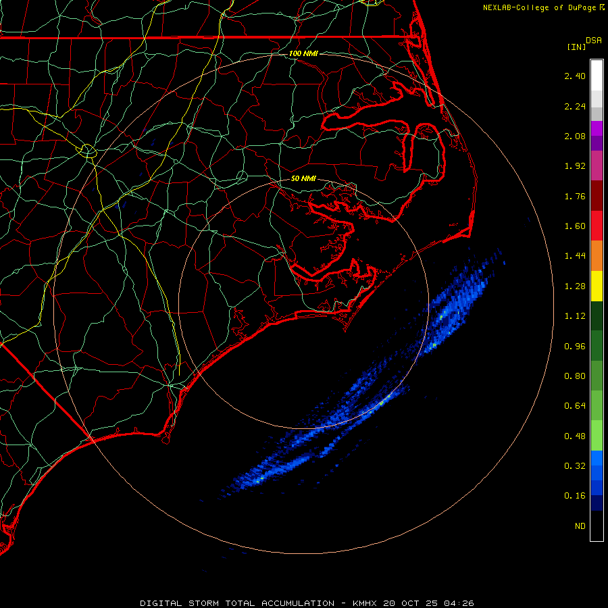Click the light green legend swatch near 0.48

point(597,436)
